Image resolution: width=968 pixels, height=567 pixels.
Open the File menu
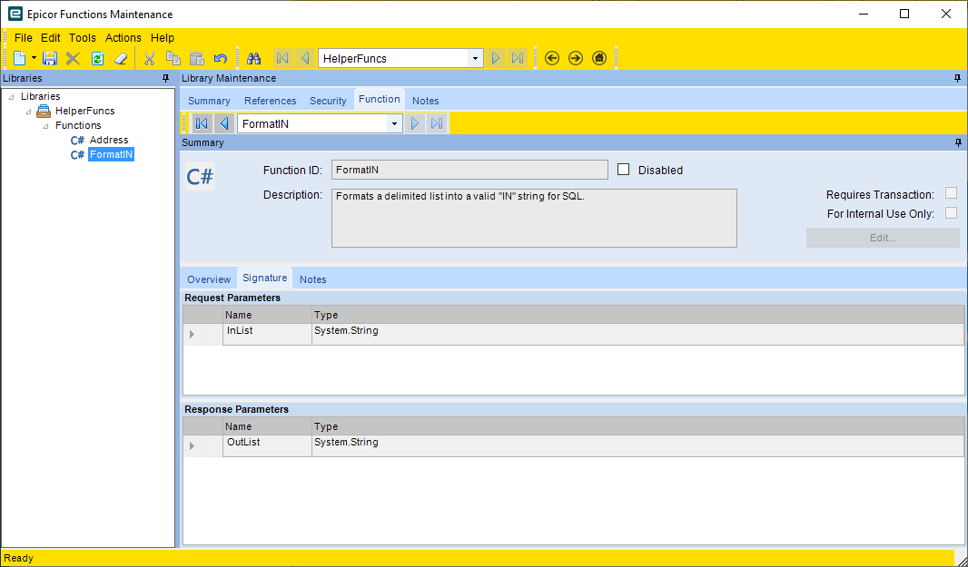[23, 37]
